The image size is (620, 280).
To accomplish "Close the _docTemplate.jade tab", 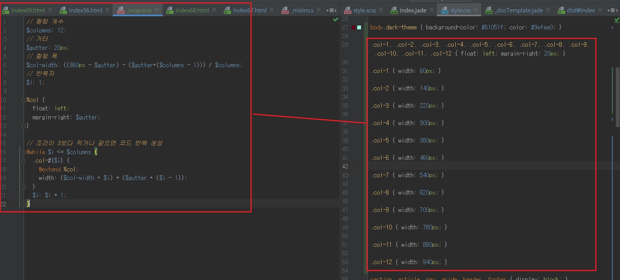I will coord(548,10).
